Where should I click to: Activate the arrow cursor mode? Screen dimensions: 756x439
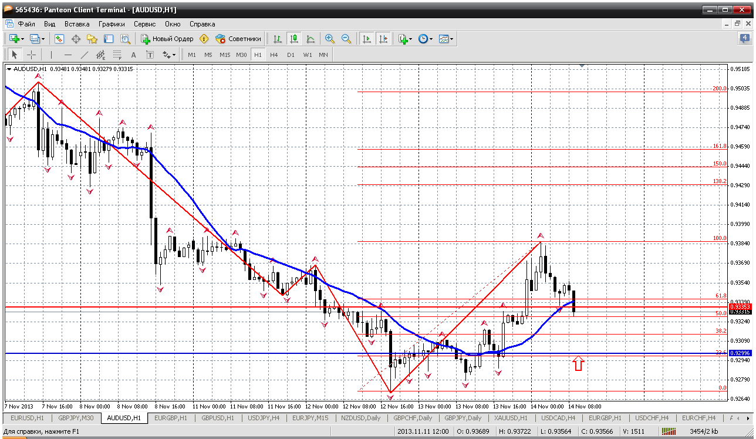pos(15,55)
